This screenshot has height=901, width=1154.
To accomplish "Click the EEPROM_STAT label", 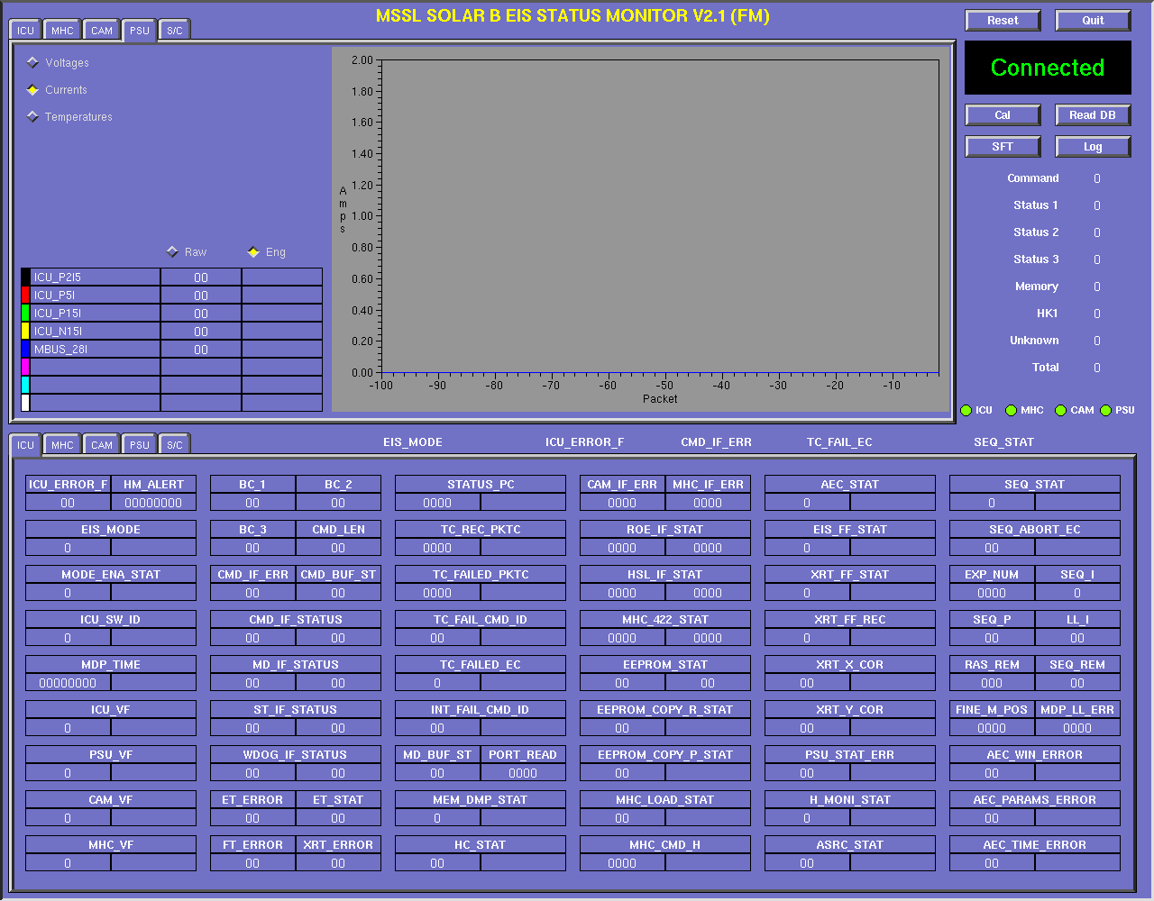I will pos(665,665).
